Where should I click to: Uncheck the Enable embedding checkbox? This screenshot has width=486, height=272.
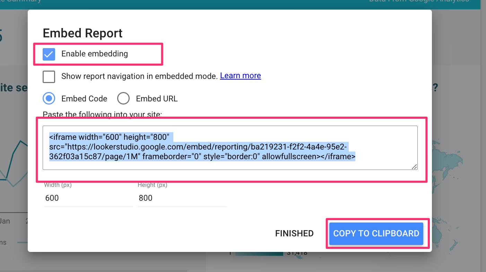point(49,54)
